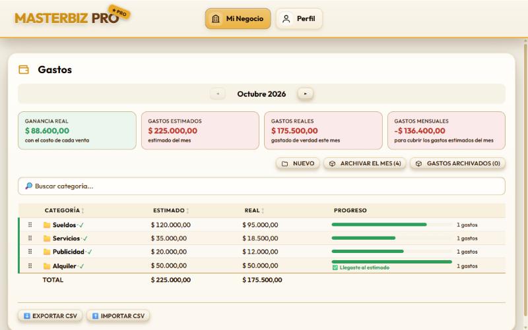
Task: Go to next month arrow
Action: [306, 94]
